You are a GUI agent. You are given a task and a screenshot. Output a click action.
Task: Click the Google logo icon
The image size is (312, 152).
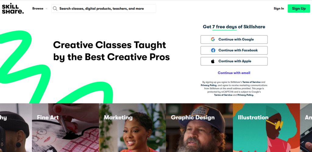point(213,39)
